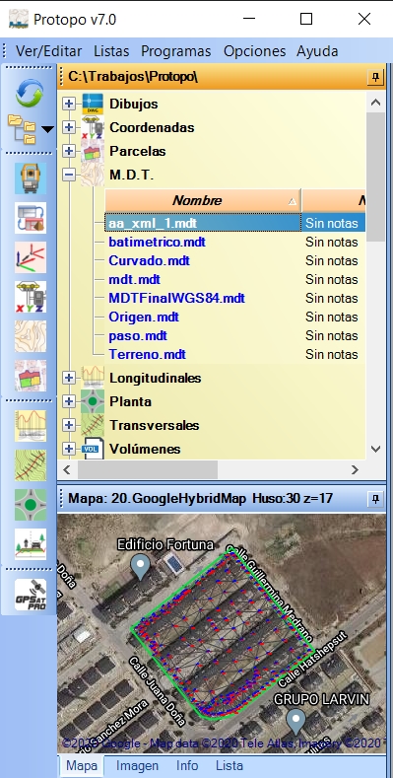Open the colored parcels sidebar icon
This screenshot has height=778, width=393.
coord(31,376)
